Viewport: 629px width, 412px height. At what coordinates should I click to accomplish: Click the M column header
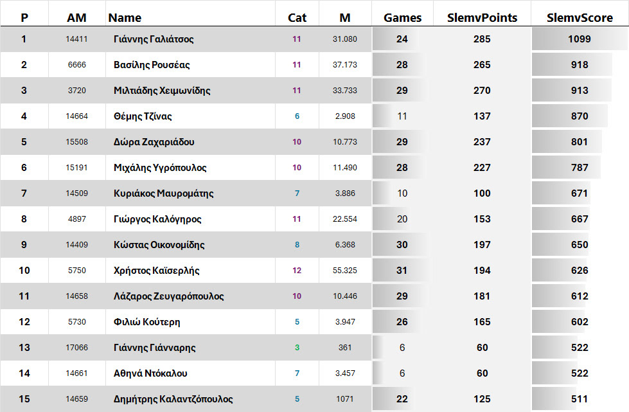[x=345, y=17]
